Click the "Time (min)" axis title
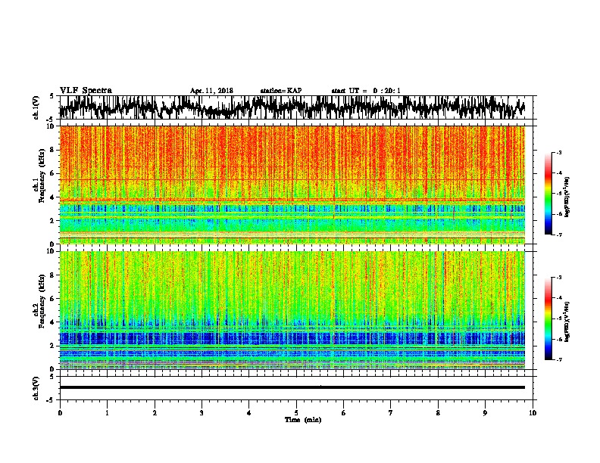 click(303, 420)
